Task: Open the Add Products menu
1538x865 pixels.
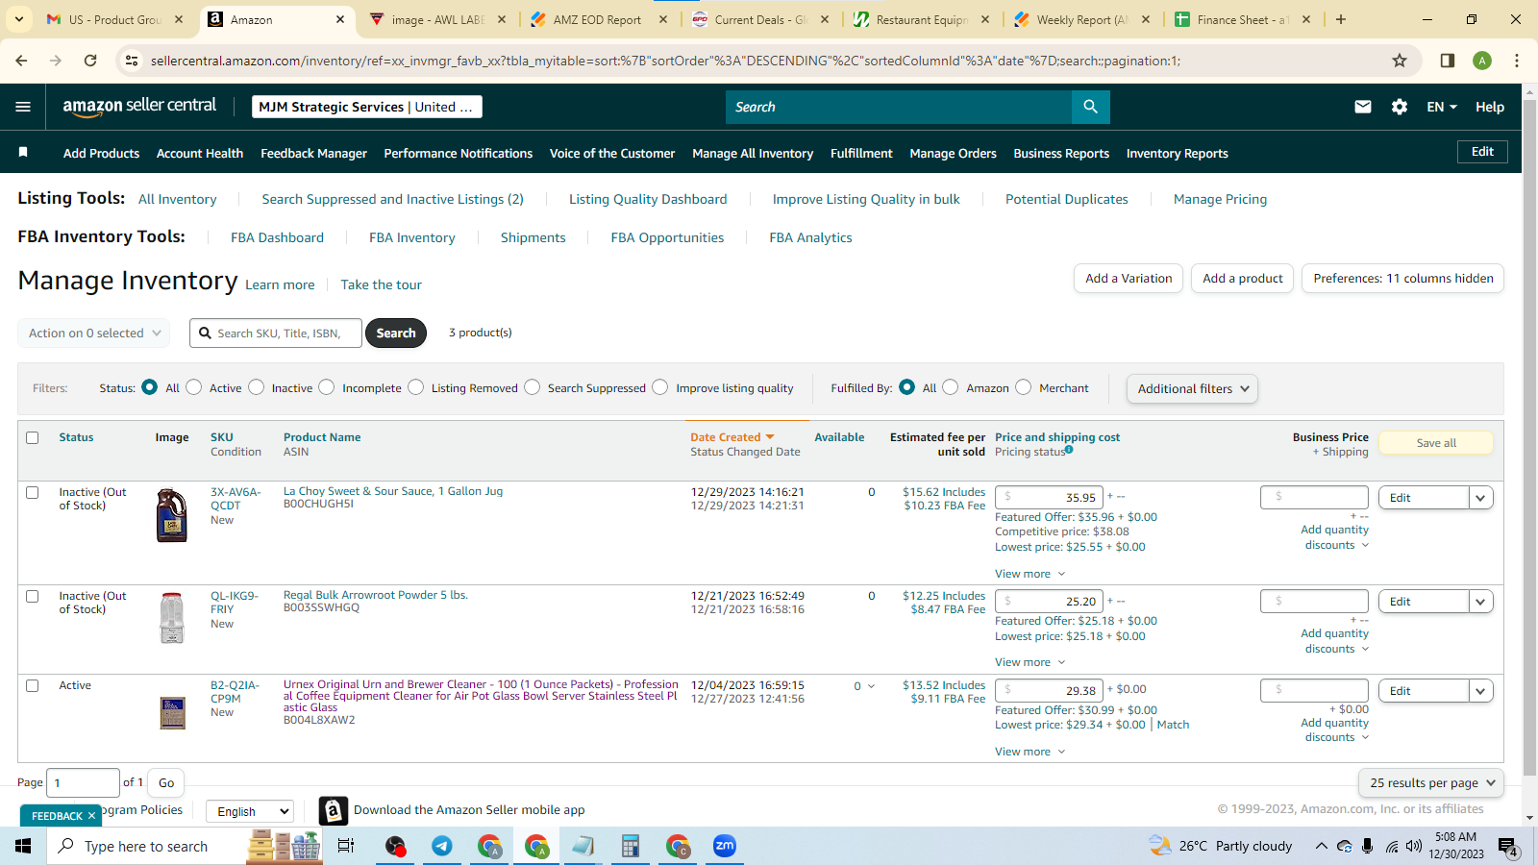Action: (x=101, y=153)
